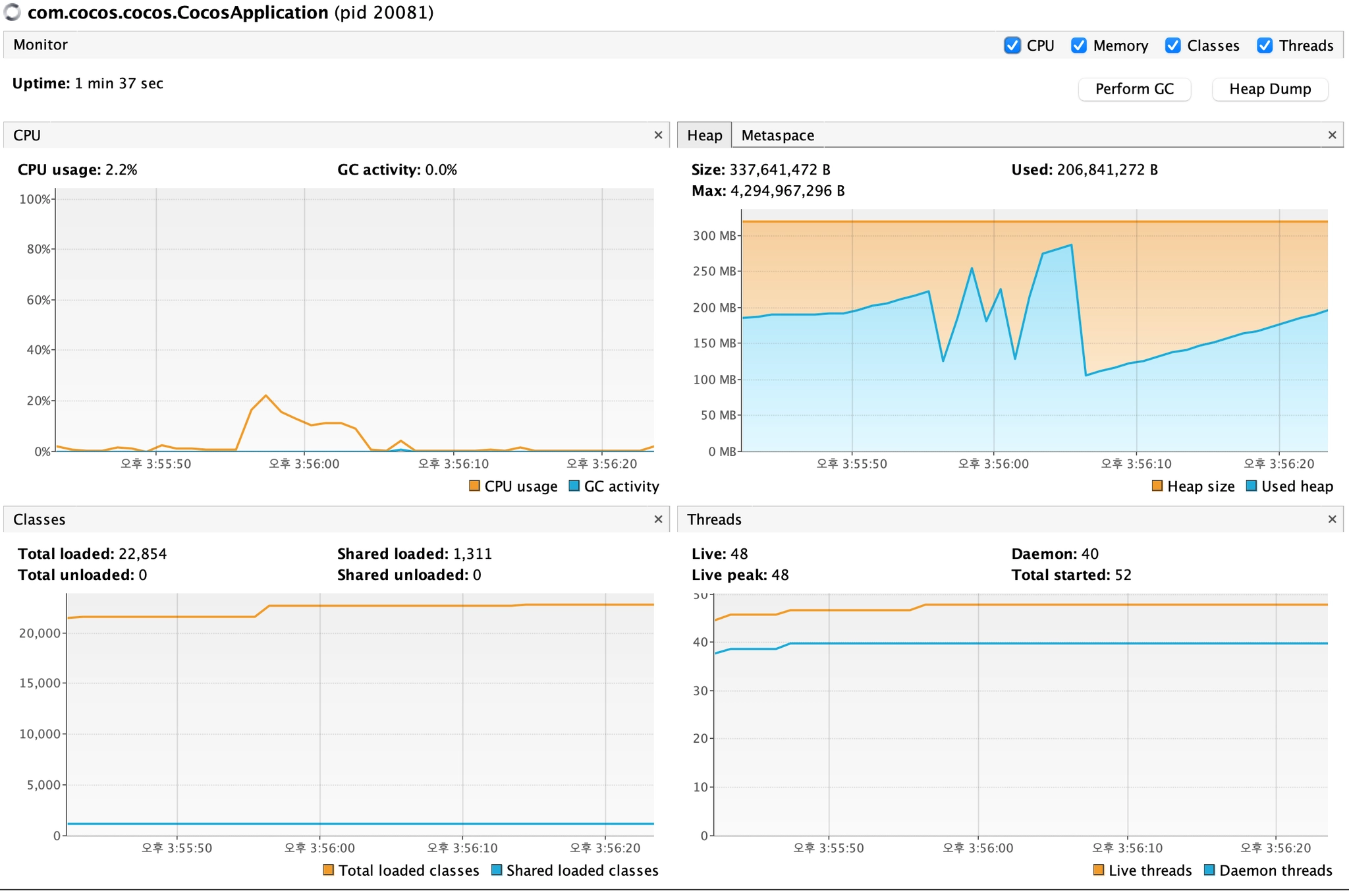
Task: Close the Threads panel X icon
Action: pos(1332,519)
